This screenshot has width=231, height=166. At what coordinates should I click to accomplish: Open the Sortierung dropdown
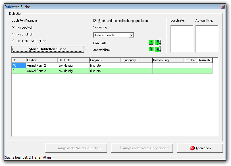131,35
